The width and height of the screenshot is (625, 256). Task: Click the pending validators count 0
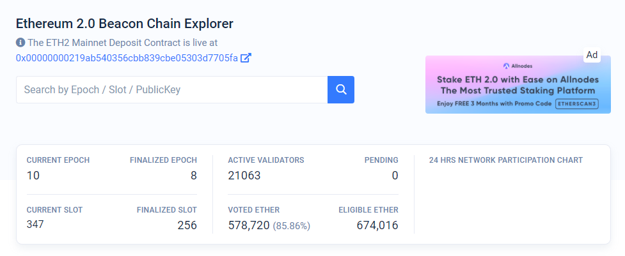(x=395, y=175)
